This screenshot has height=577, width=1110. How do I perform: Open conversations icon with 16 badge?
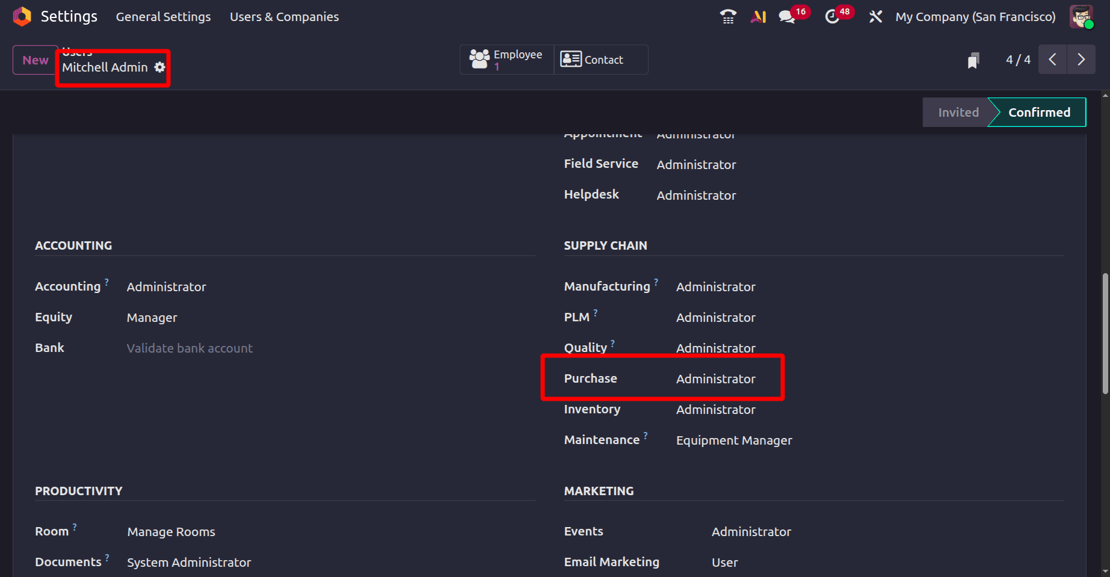(x=787, y=16)
